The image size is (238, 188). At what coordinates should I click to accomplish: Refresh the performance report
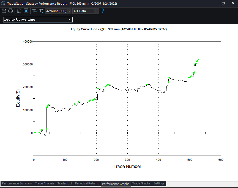[19, 11]
